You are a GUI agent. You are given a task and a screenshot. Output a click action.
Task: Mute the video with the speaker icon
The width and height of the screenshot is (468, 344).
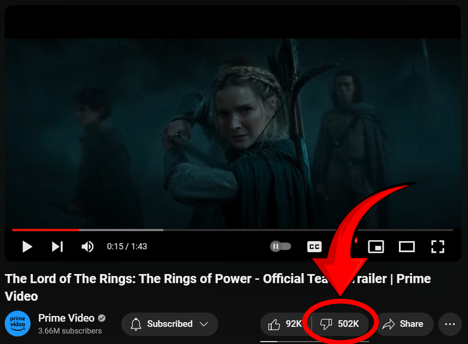click(x=88, y=246)
